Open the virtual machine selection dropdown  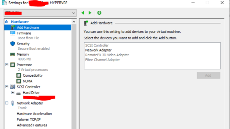(x=40, y=13)
